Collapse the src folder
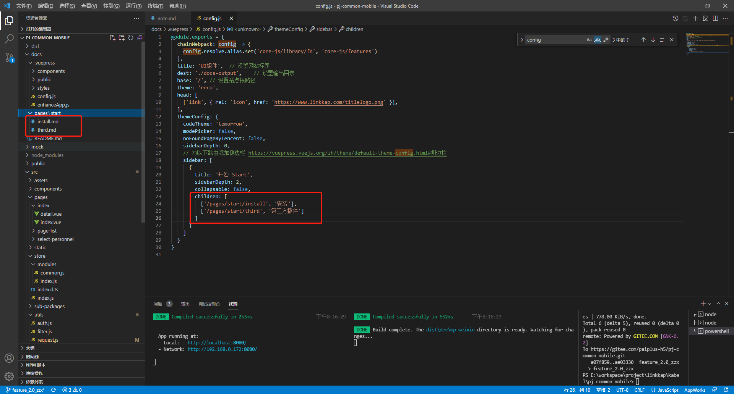Image resolution: width=734 pixels, height=394 pixels. point(34,172)
